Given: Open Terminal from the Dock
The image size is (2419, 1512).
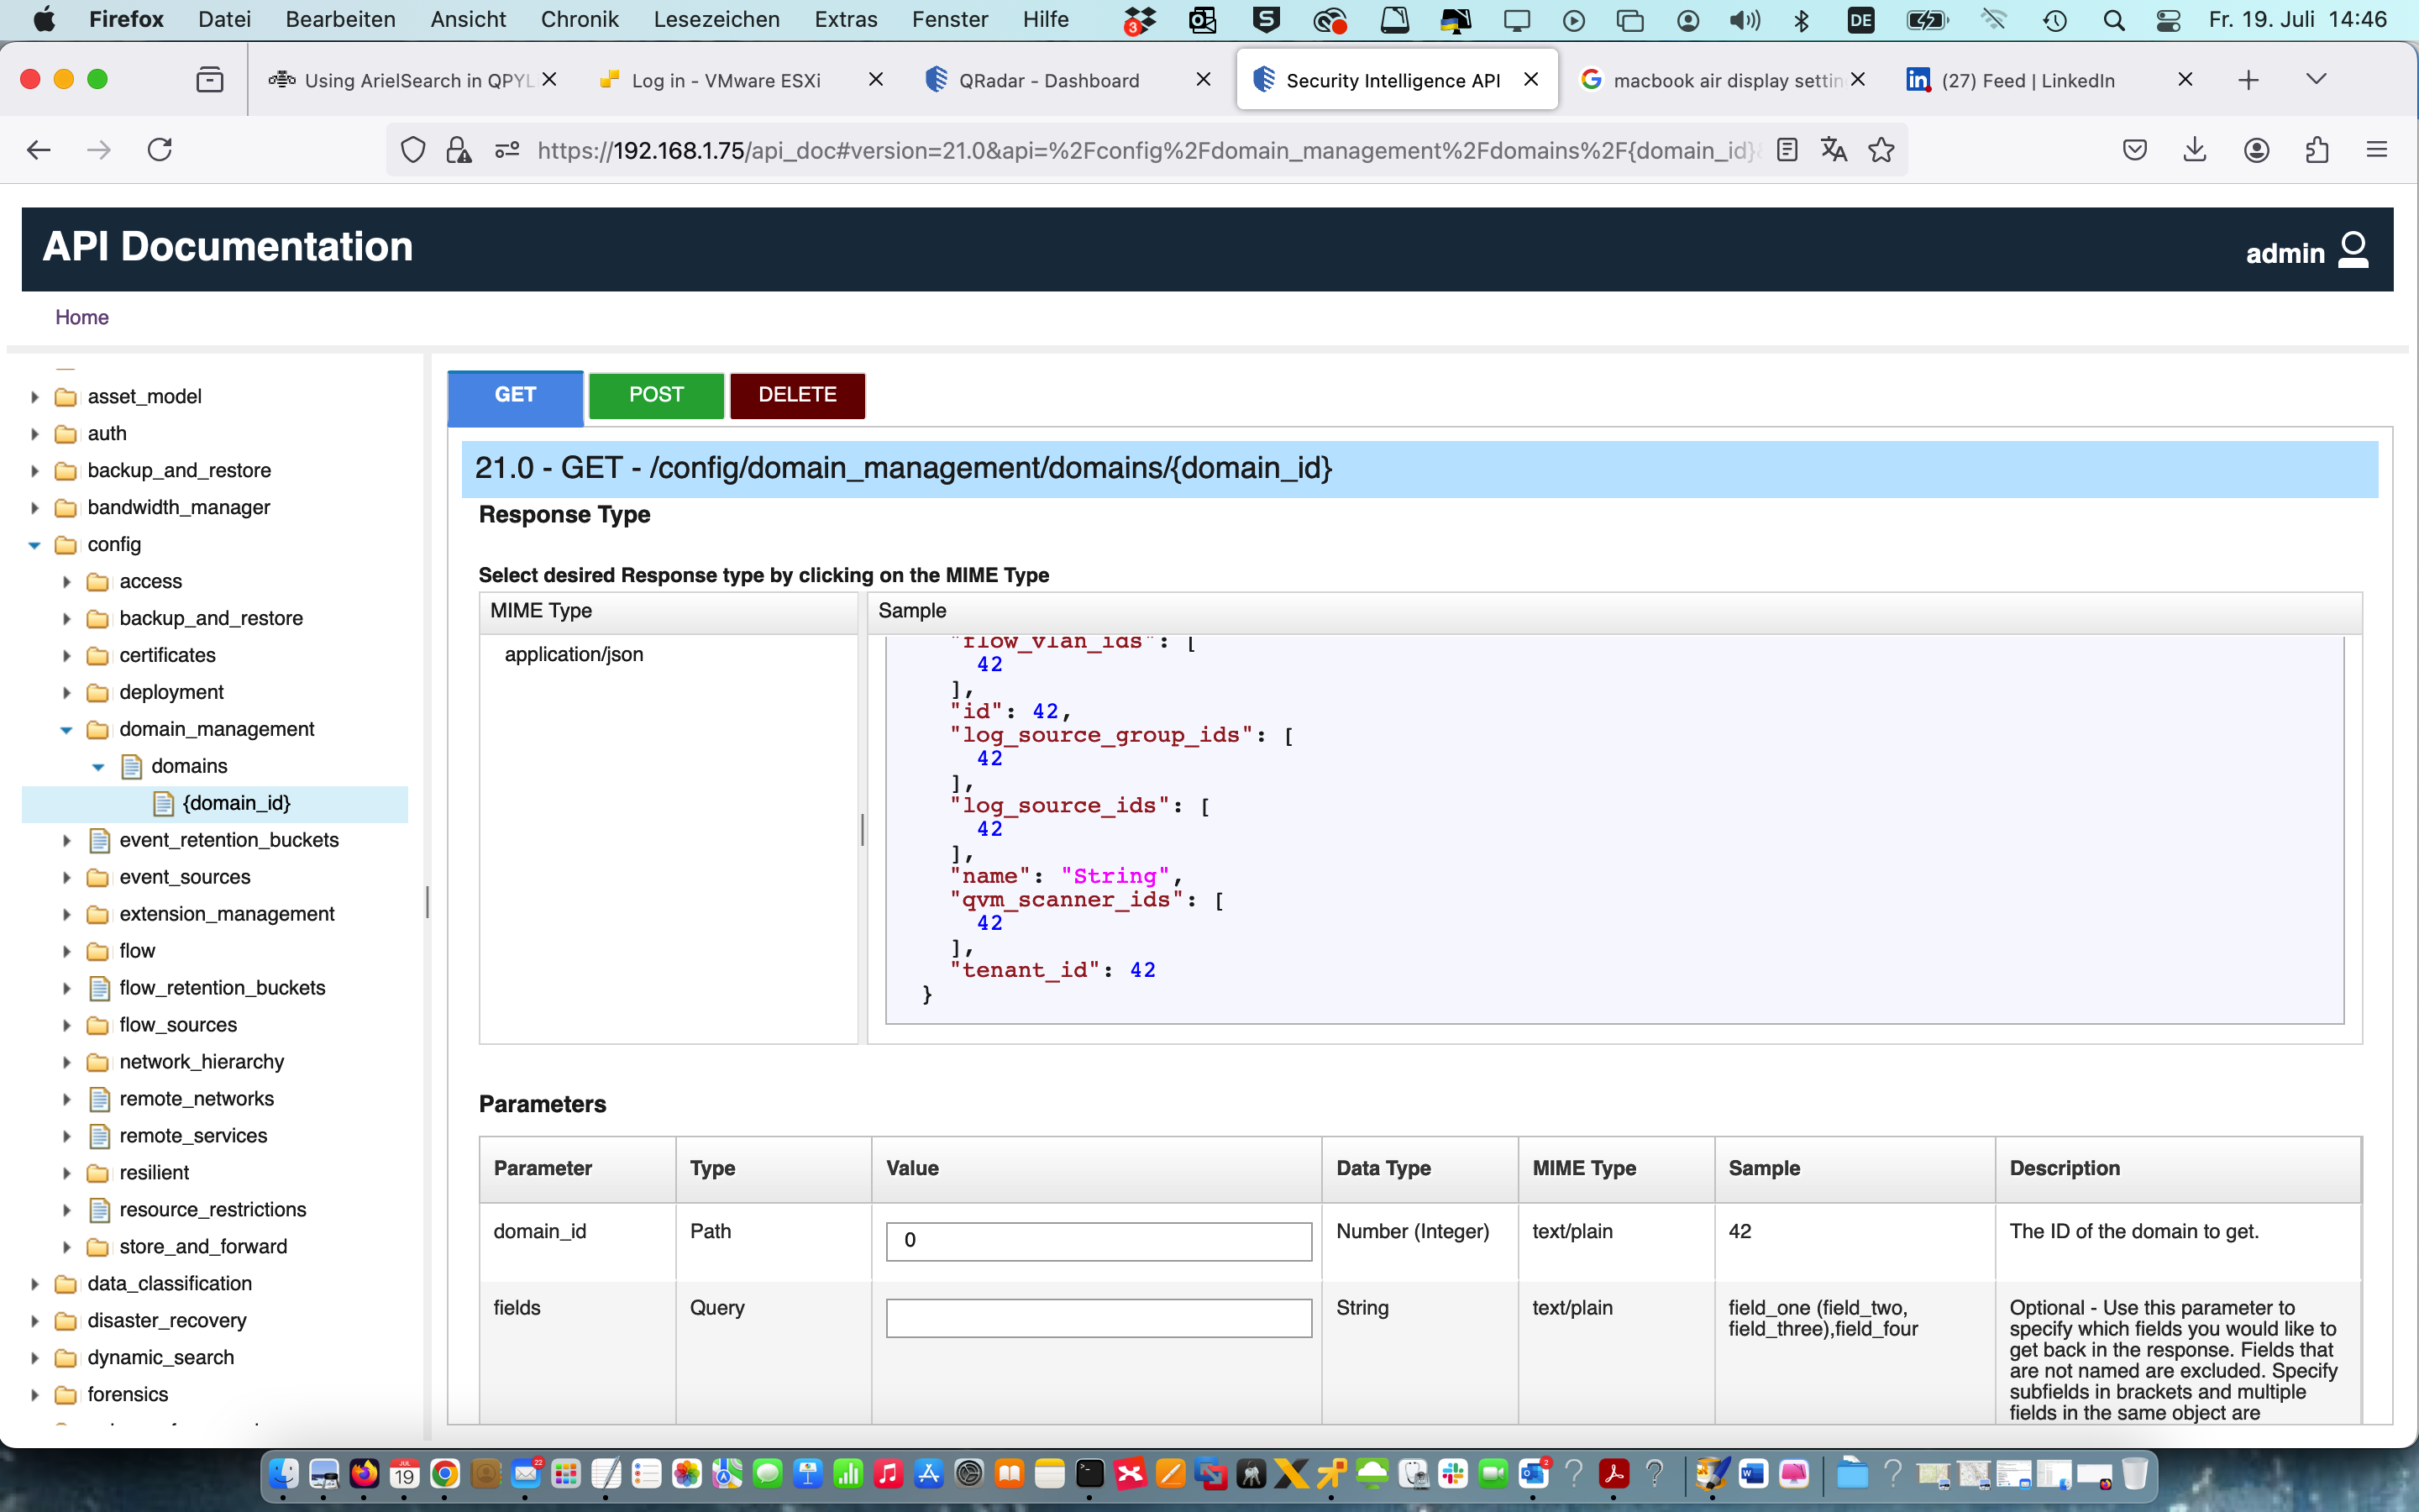Looking at the screenshot, I should (x=1089, y=1474).
